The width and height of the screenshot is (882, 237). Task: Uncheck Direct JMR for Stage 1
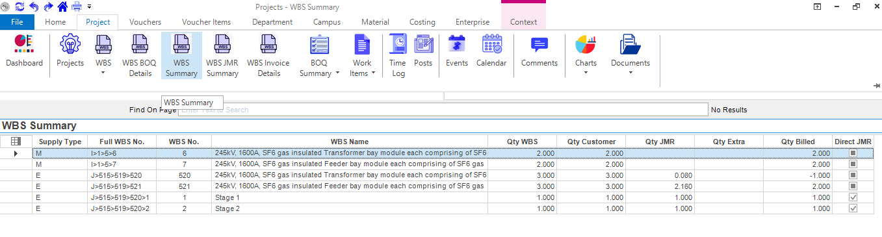[853, 197]
